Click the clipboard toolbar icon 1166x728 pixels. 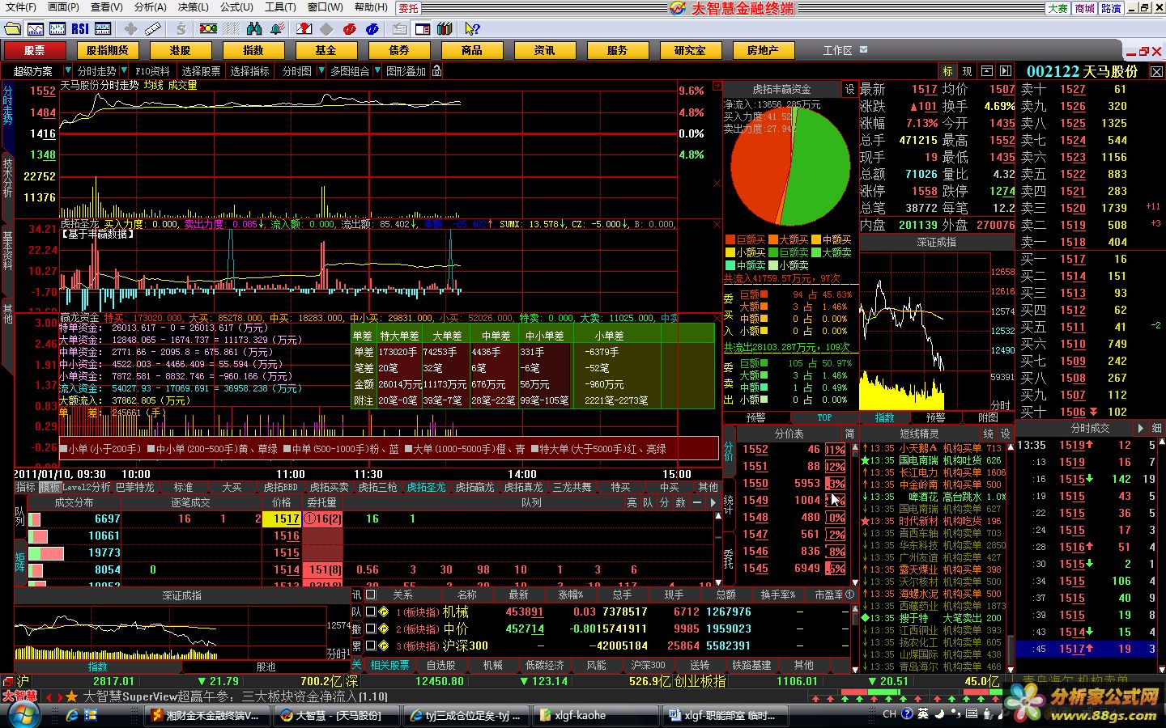(399, 29)
